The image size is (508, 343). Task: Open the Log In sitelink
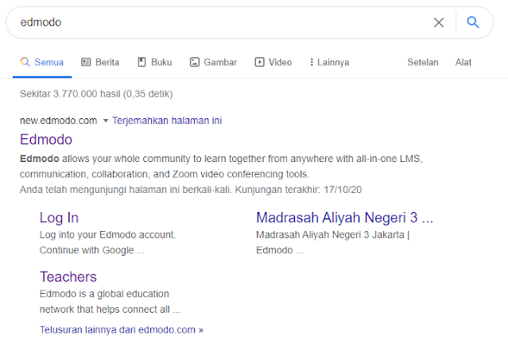coord(59,218)
